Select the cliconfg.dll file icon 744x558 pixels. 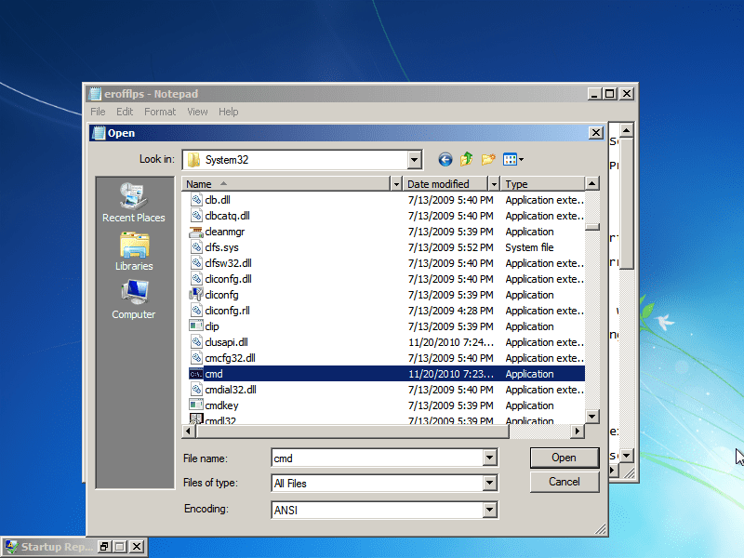point(196,279)
